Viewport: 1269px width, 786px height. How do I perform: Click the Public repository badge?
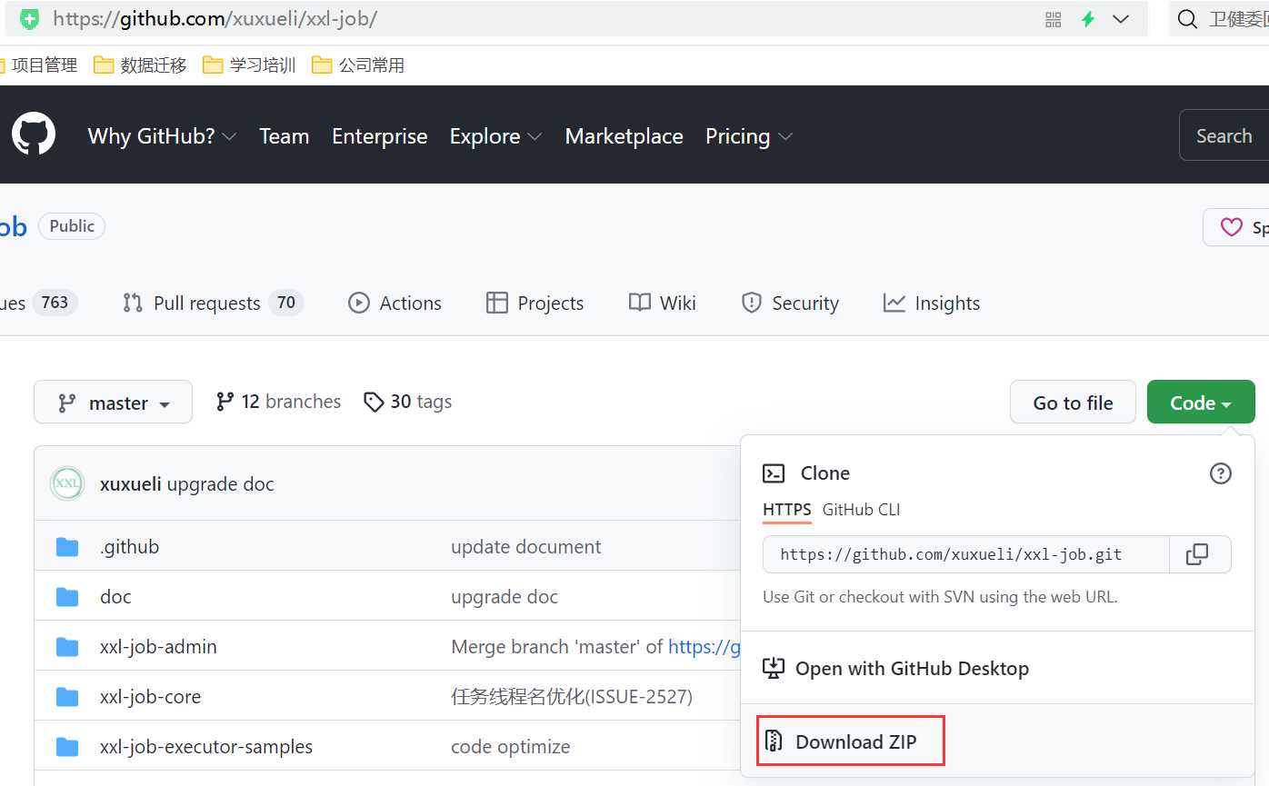coord(72,226)
